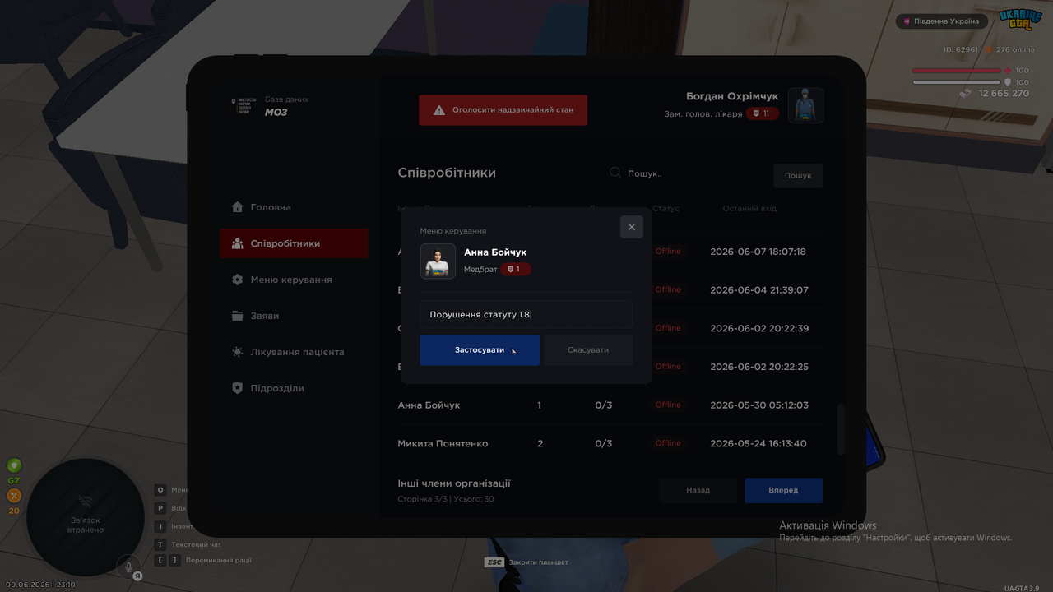The height and width of the screenshot is (592, 1053).
Task: Go to Лікування пацієнта section
Action: coord(294,352)
